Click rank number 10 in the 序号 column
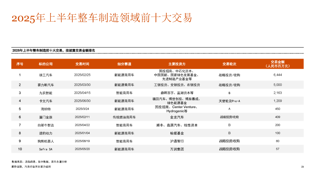This screenshot has height=177, width=315. (x=20, y=149)
